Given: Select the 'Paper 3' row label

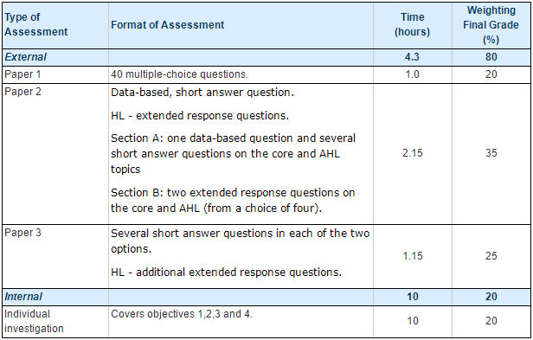Looking at the screenshot, I should [22, 233].
